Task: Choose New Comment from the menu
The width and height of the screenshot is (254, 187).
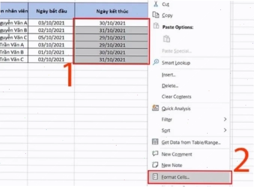Action: 190,154
